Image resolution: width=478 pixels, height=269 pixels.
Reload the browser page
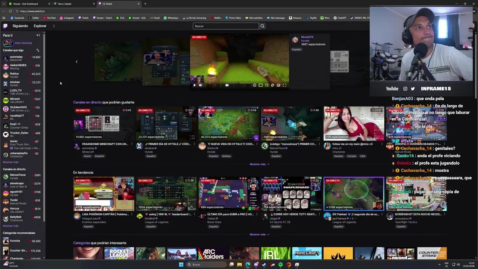[x=10, y=11]
